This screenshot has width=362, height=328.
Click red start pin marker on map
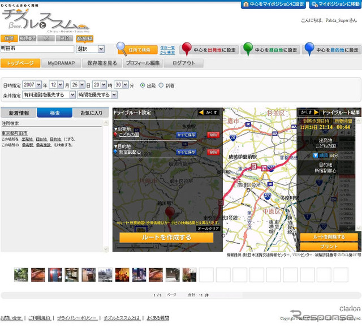tap(170, 213)
